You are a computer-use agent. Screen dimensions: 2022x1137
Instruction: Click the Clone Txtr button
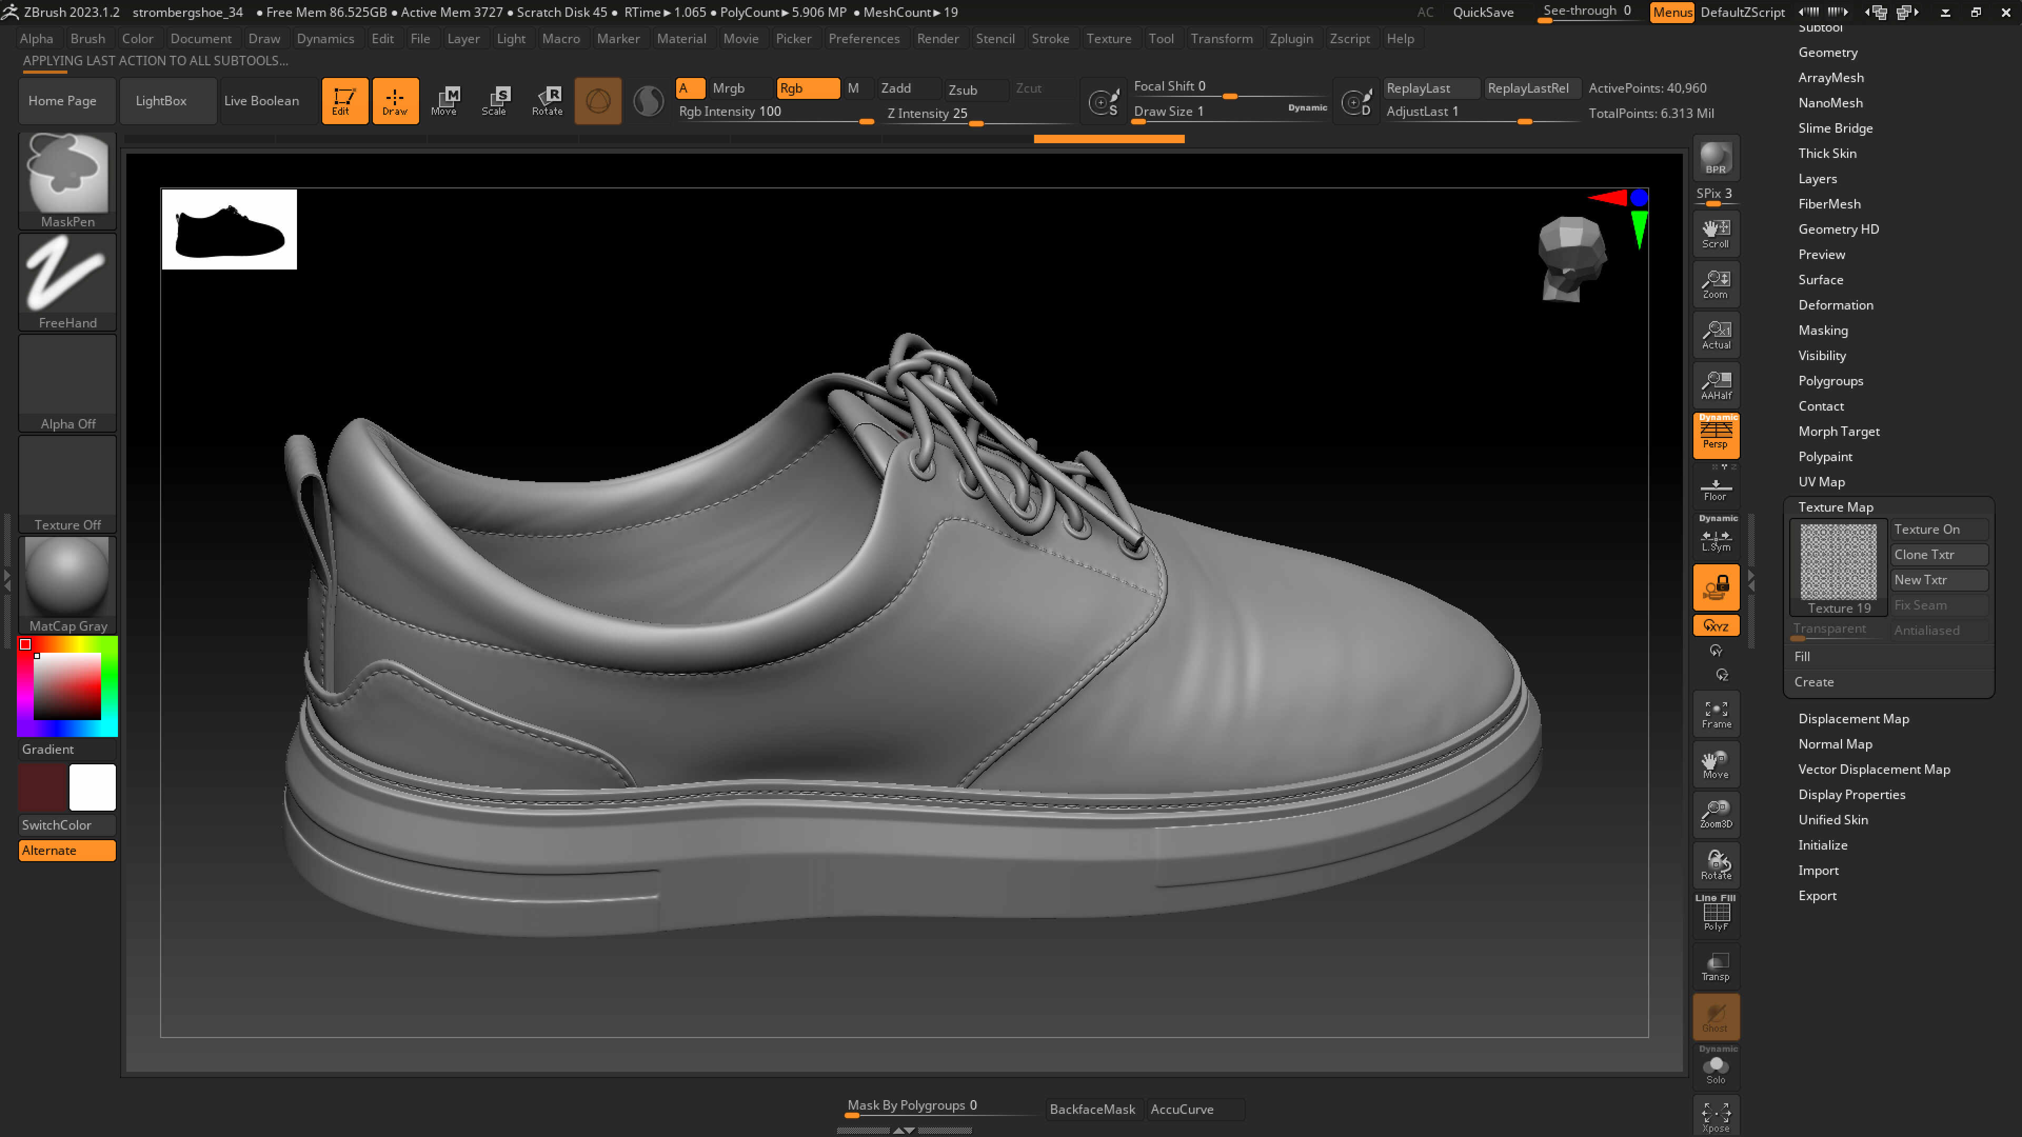tap(1938, 554)
